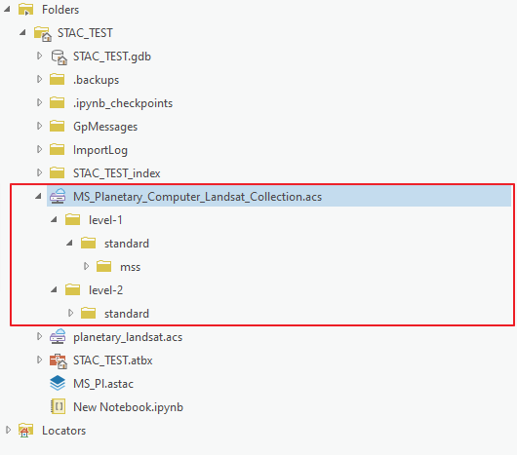The image size is (517, 455).
Task: Click the level-2 folder icon
Action: point(72,290)
